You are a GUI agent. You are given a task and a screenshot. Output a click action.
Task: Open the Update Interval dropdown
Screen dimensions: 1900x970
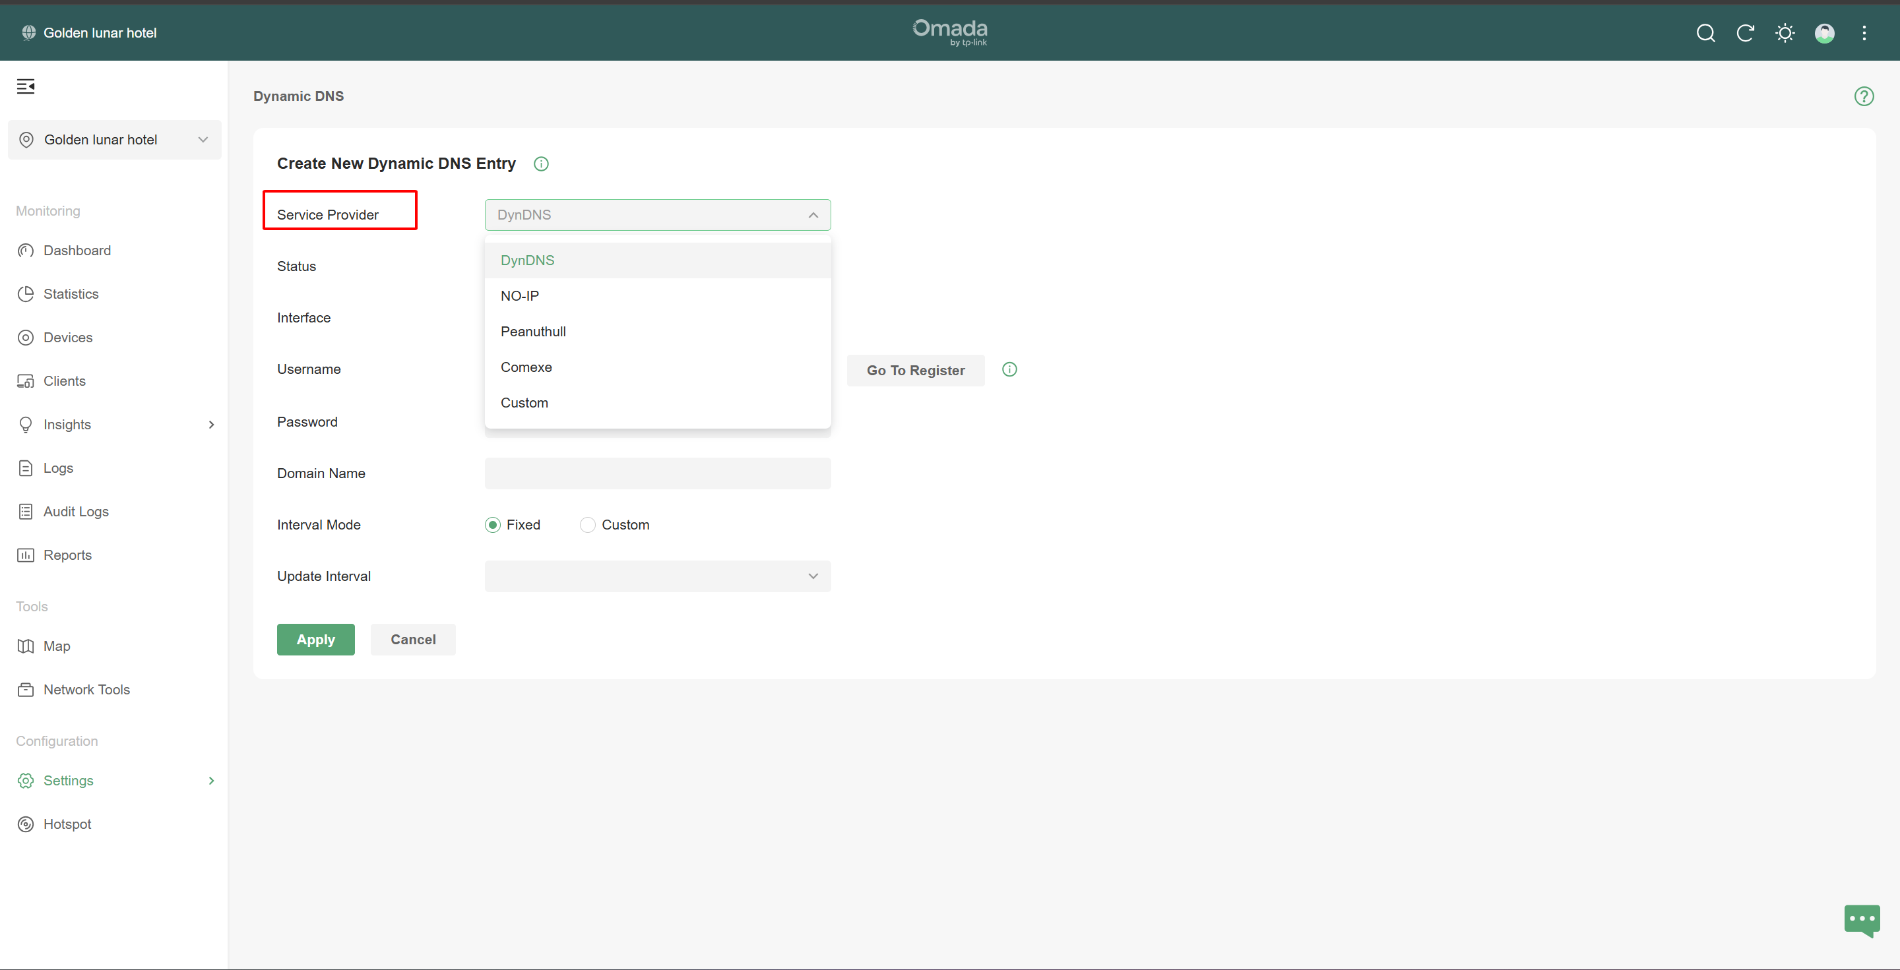(x=657, y=576)
